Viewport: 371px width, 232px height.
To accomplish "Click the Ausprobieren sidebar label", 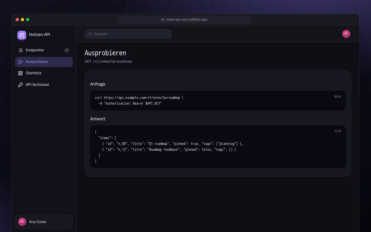I will click(37, 62).
